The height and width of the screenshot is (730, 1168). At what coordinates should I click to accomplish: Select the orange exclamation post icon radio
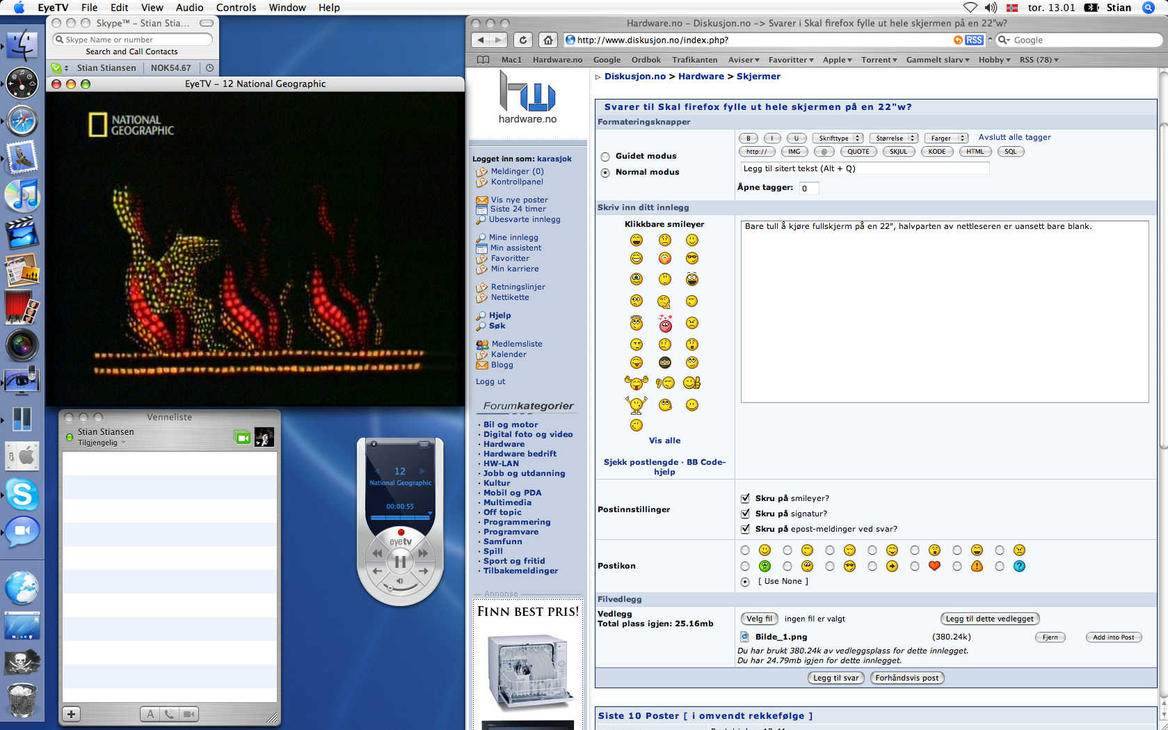click(x=957, y=566)
